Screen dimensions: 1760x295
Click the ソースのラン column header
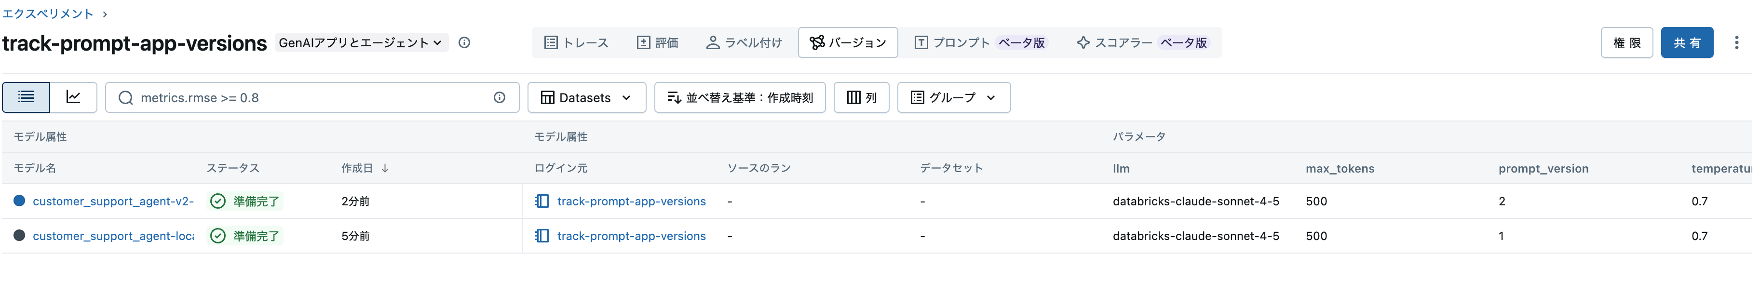(759, 168)
